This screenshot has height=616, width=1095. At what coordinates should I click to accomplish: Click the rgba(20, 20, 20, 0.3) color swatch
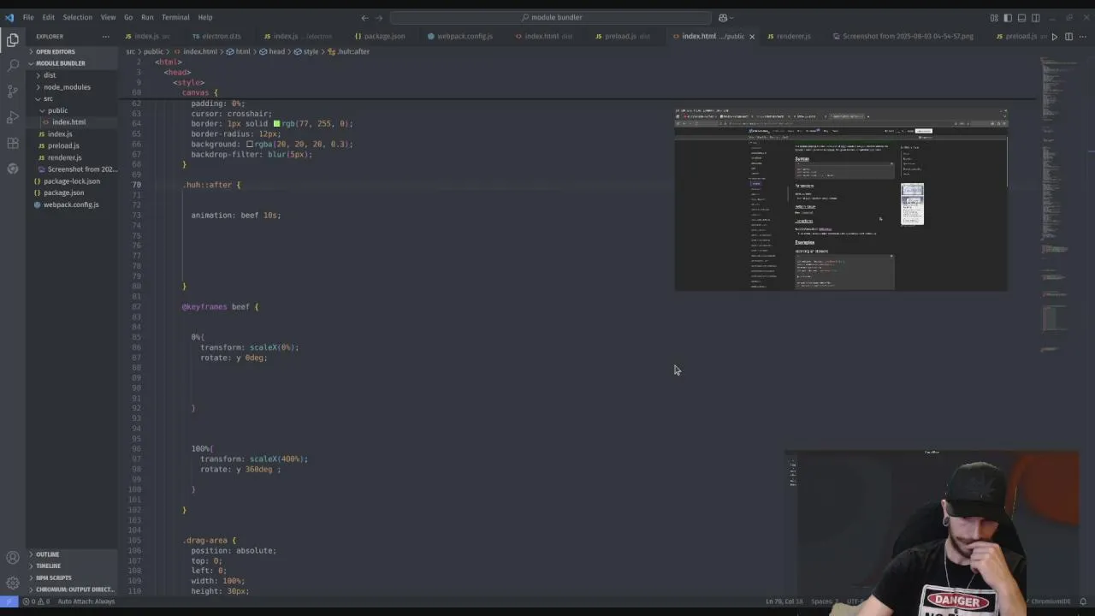pos(249,144)
